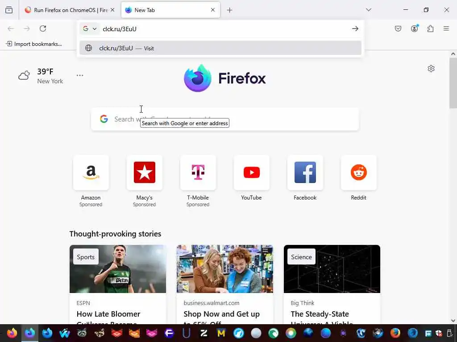Click the Science category label

coord(301,257)
